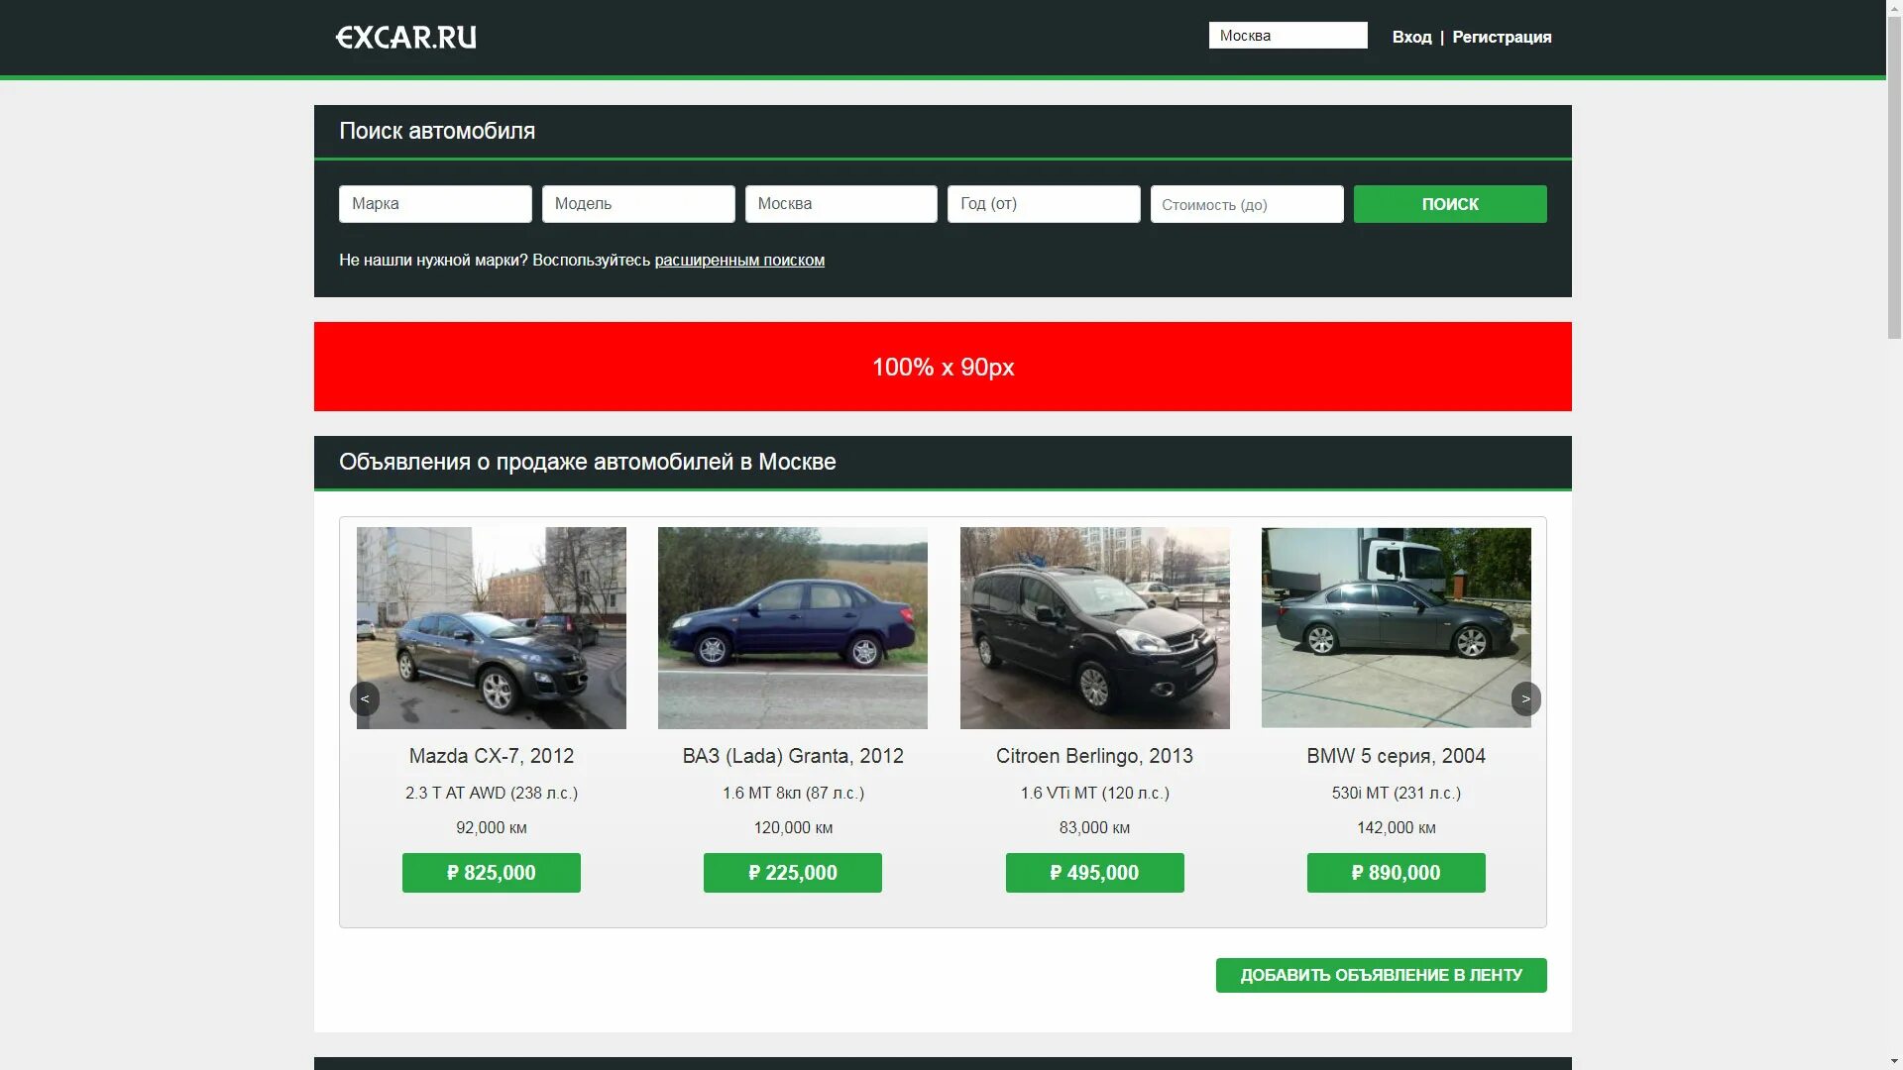The image size is (1903, 1070).
Task: Click the ₽ 825,000 price button
Action: pos(492,873)
